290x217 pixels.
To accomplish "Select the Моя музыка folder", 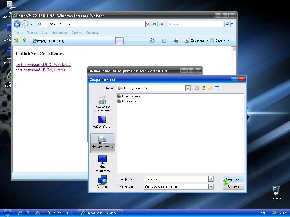I will coord(128,101).
